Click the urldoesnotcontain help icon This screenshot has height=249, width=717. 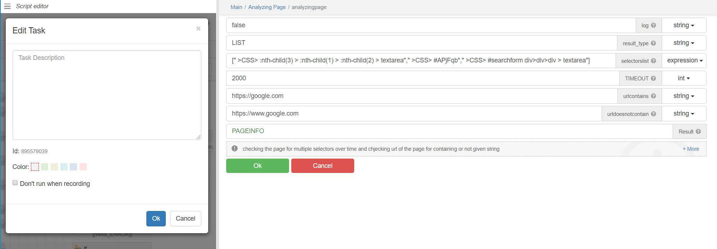pyautogui.click(x=653, y=114)
